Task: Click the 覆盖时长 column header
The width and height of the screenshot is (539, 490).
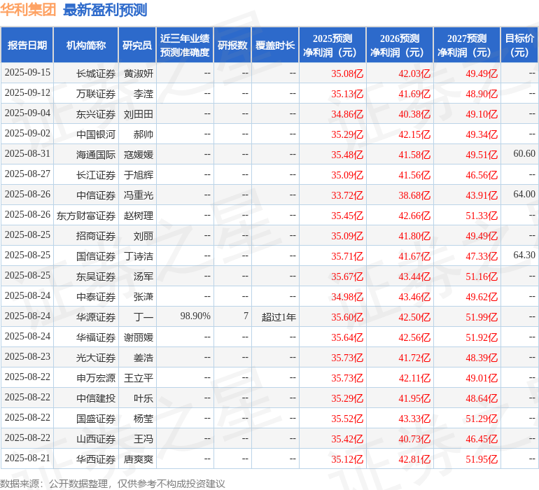Action: 275,45
